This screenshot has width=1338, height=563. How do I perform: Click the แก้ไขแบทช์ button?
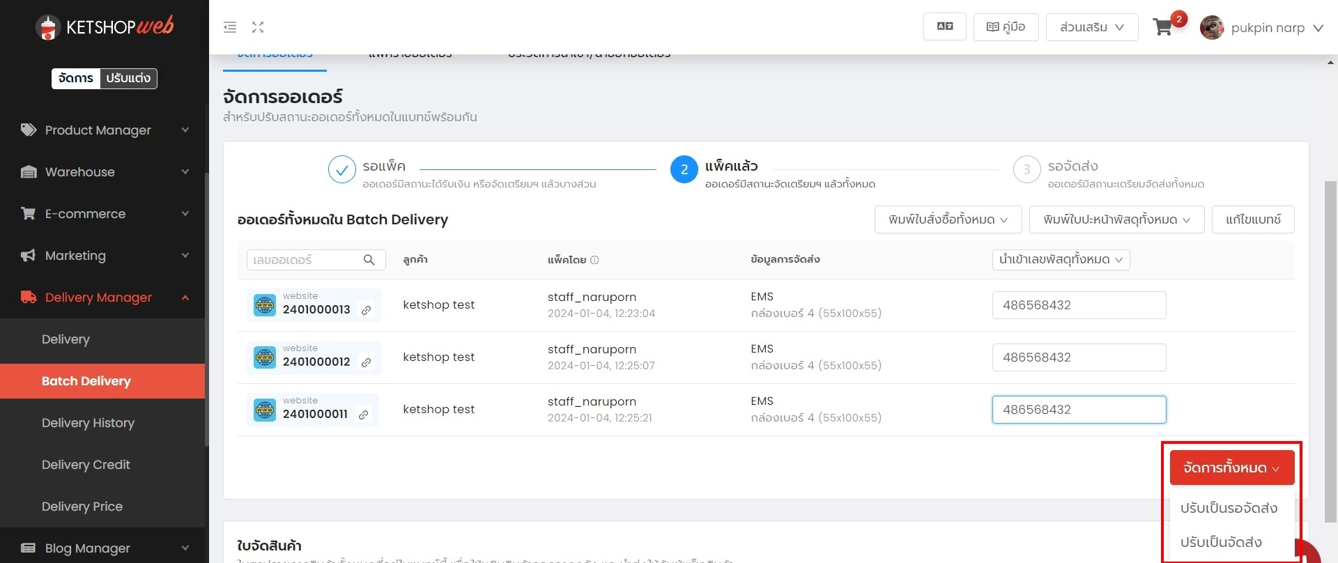[1253, 219]
